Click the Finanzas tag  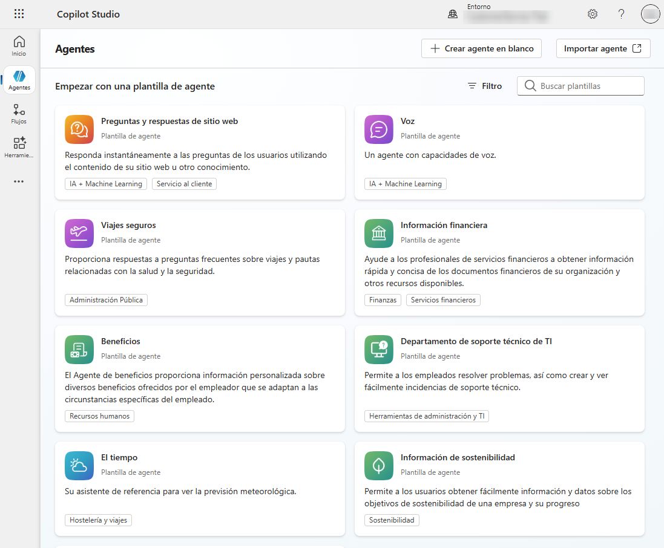383,299
